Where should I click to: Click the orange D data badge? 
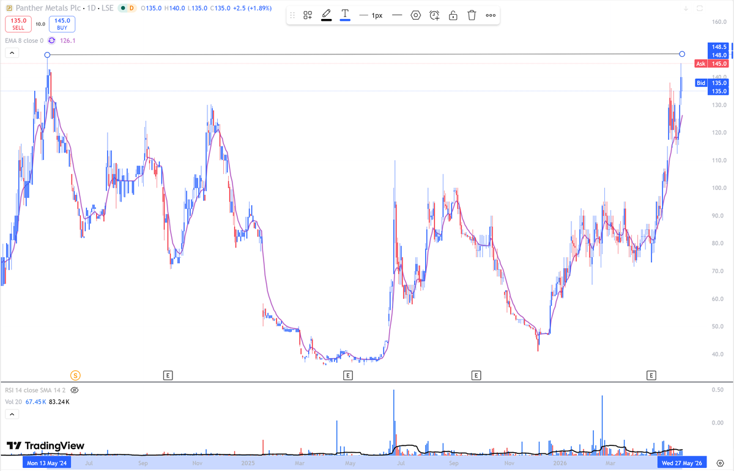(x=132, y=9)
